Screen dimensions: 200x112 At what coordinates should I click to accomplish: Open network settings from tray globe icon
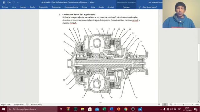coord(168,109)
